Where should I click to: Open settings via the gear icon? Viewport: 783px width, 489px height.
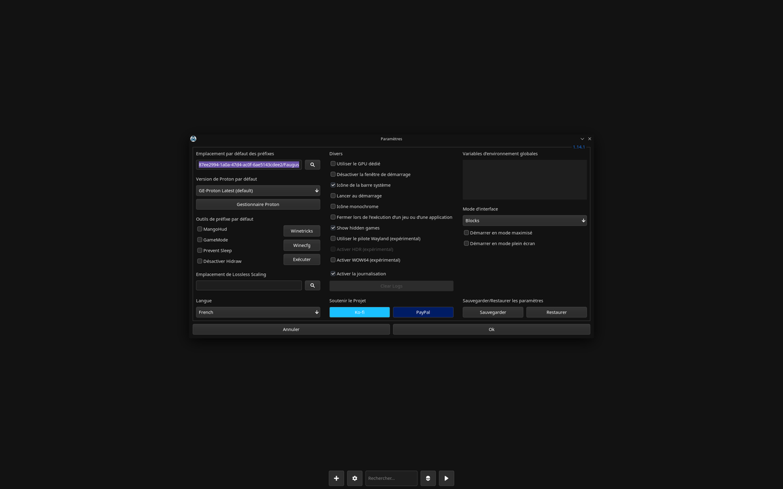[354, 478]
